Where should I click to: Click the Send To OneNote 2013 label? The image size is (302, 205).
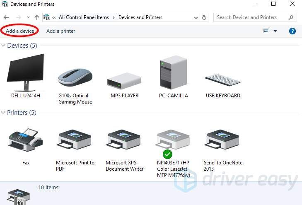click(223, 166)
